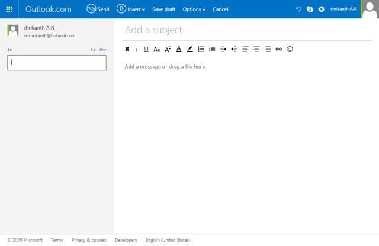
Task: Click the Send button
Action: [98, 9]
